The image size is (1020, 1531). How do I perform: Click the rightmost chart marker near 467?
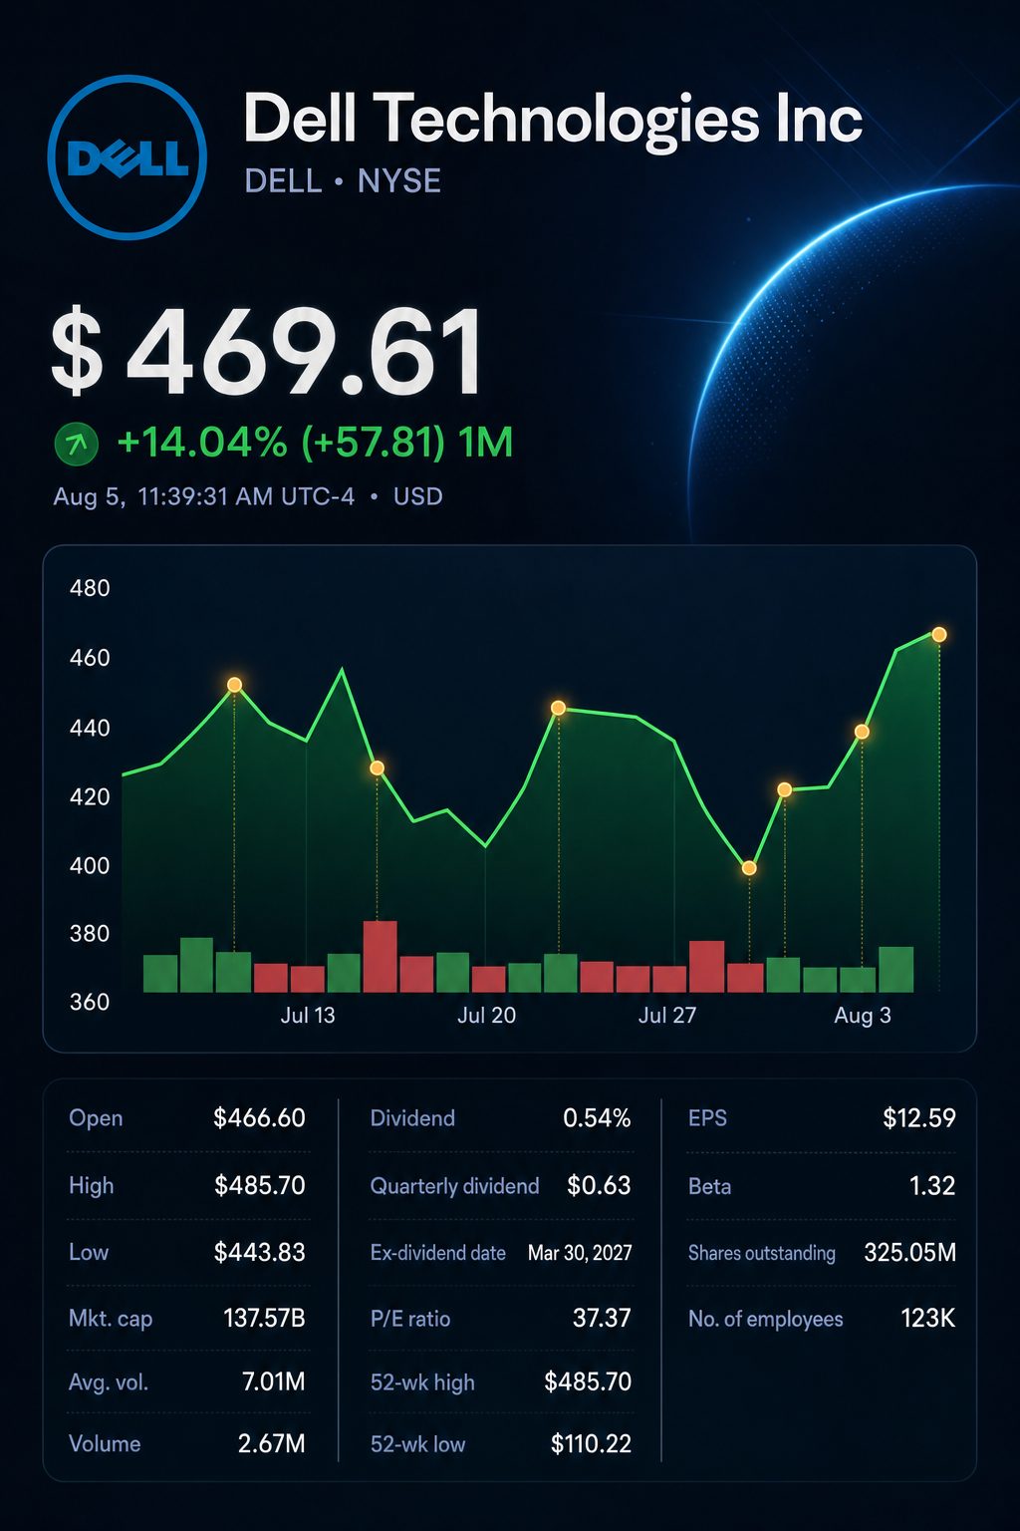[938, 634]
